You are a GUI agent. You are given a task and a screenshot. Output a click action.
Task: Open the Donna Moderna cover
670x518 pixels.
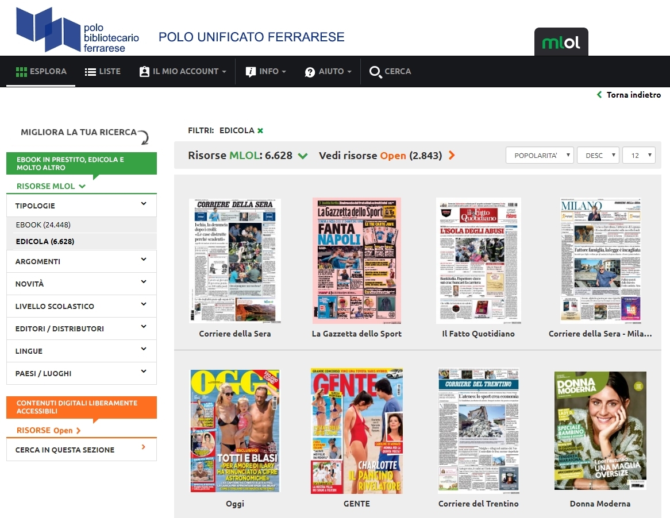pos(600,431)
